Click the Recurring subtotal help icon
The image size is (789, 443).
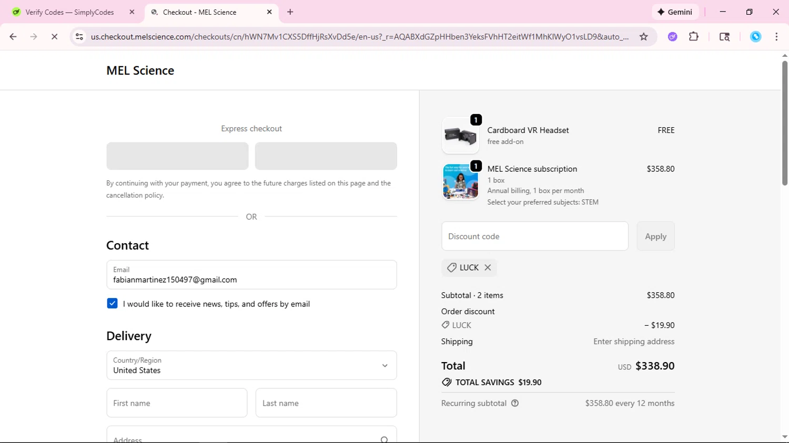515,403
